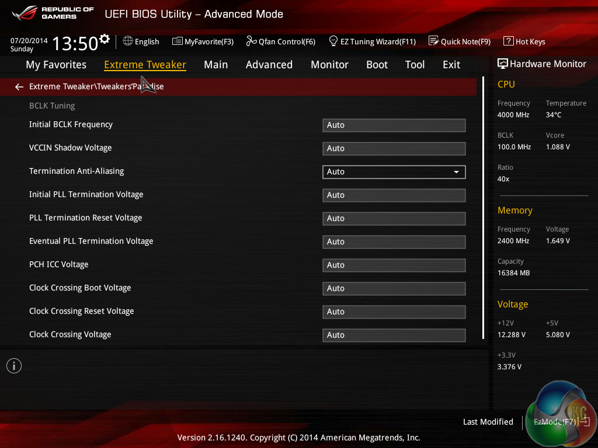Click the globe language icon

tap(128, 41)
